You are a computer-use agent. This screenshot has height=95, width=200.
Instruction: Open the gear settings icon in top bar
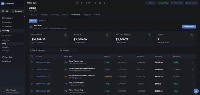click(x=104, y=3)
